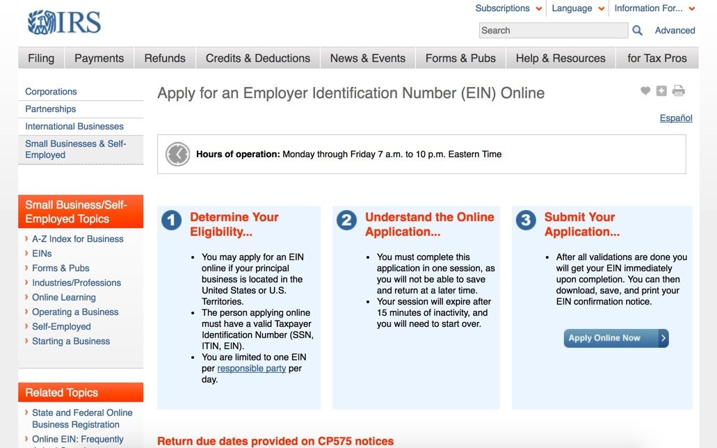The height and width of the screenshot is (448, 717).
Task: Click the Understand the Online Application heading
Action: tap(429, 224)
